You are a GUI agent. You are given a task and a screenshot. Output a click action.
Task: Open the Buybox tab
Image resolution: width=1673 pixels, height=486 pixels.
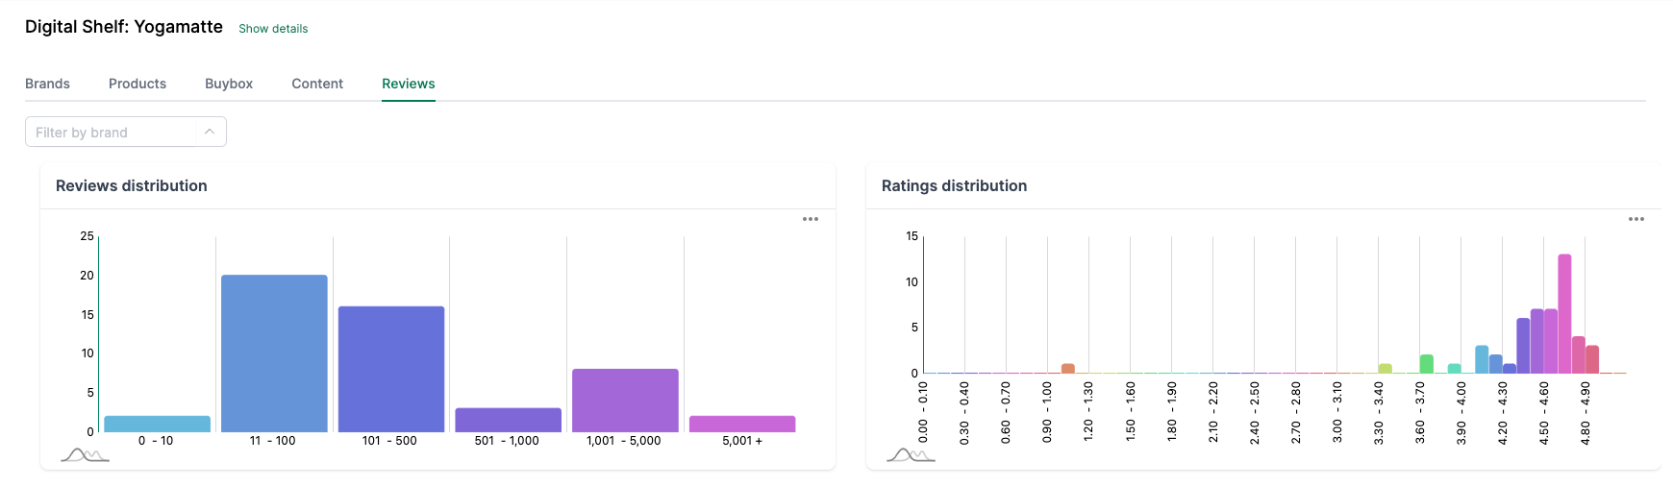pyautogui.click(x=229, y=84)
